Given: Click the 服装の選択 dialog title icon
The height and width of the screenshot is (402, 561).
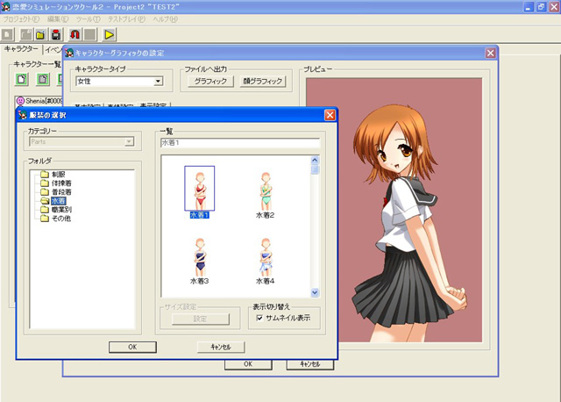Looking at the screenshot, I should tap(23, 115).
